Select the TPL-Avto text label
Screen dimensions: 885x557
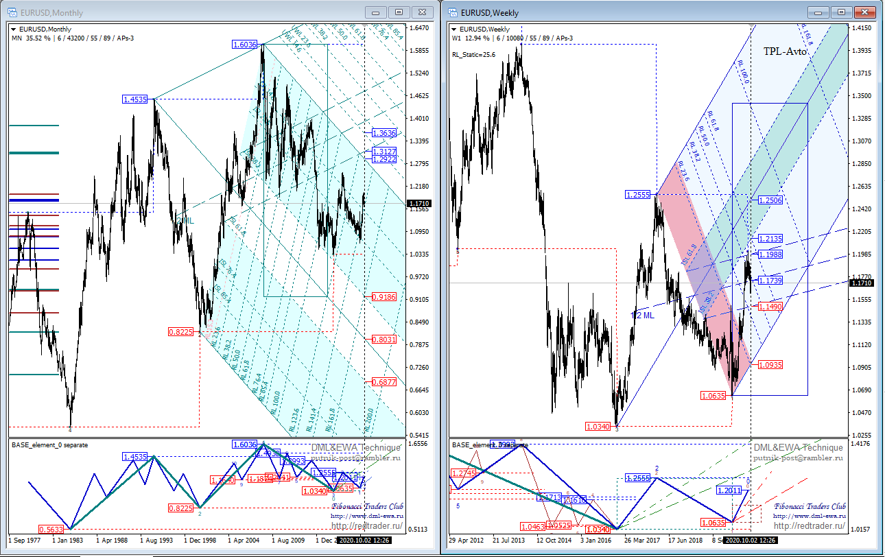(x=785, y=51)
